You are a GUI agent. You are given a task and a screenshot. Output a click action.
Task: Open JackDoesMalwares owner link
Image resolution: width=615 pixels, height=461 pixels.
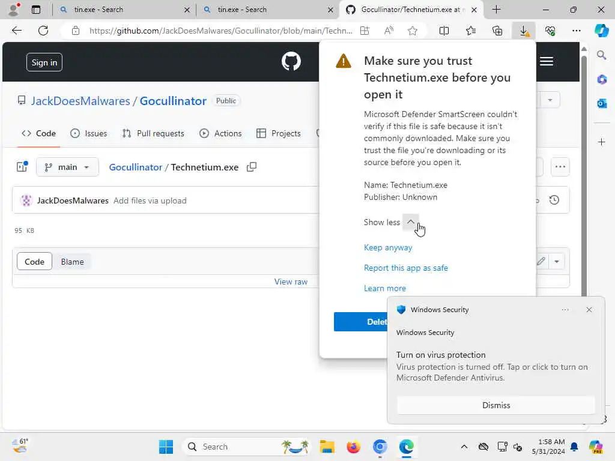point(80,101)
